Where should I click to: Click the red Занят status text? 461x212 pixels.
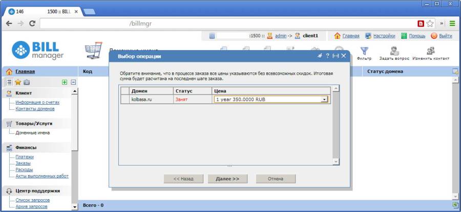click(181, 100)
